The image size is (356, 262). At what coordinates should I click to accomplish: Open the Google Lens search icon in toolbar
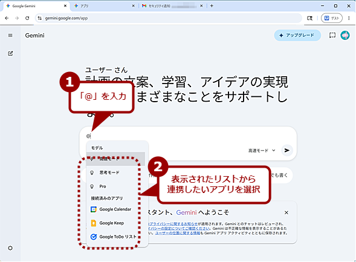click(309, 18)
